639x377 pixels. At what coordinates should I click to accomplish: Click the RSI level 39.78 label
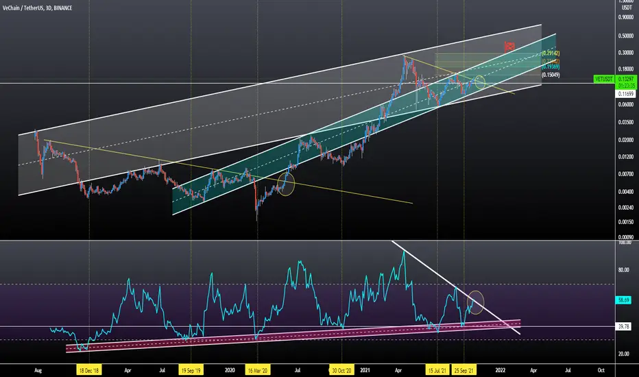624,326
